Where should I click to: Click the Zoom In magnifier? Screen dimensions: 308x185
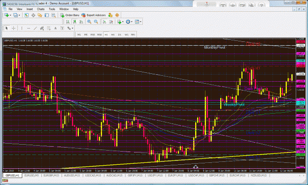(89, 22)
